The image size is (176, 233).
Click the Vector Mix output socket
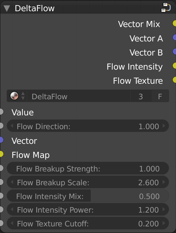174,23
